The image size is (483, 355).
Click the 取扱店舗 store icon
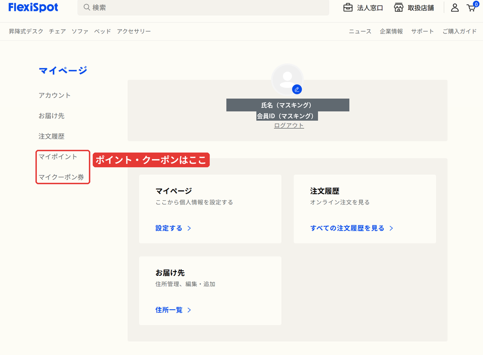(x=399, y=8)
